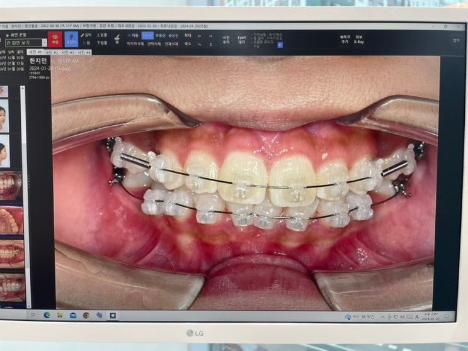Viewport: 468px width, 351px height.
Task: Toggle the blue settings icon near EyeFi
Action: 280,45
